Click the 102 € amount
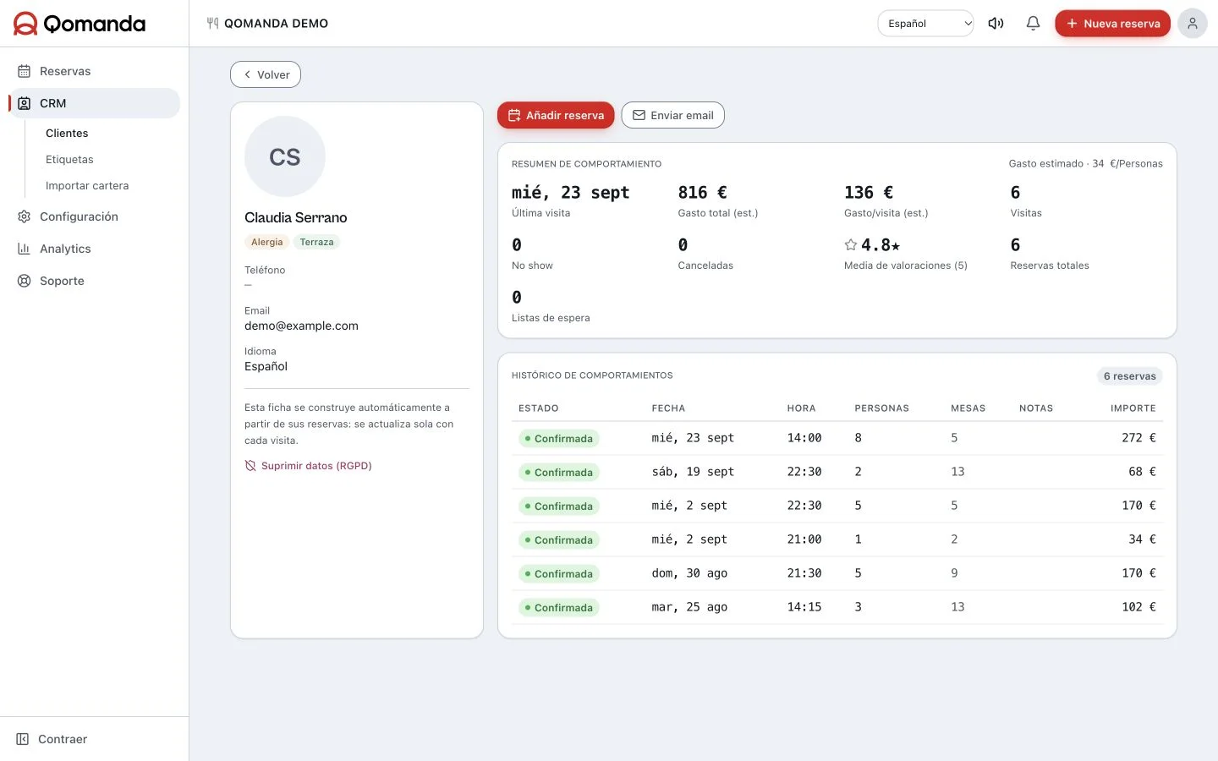The height and width of the screenshot is (761, 1218). [x=1138, y=607]
